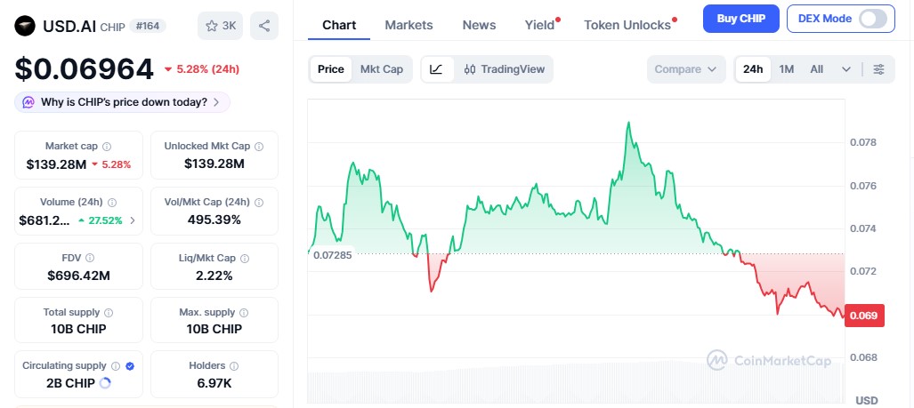
Task: Click the 0.07285 opening price label
Action: point(332,255)
